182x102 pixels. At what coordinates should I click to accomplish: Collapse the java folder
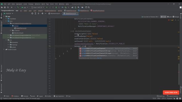[6, 21]
